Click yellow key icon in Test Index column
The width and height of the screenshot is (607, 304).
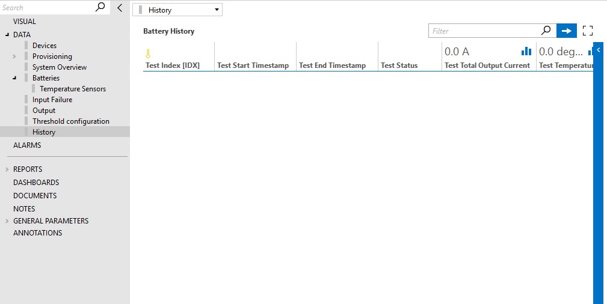(x=148, y=53)
